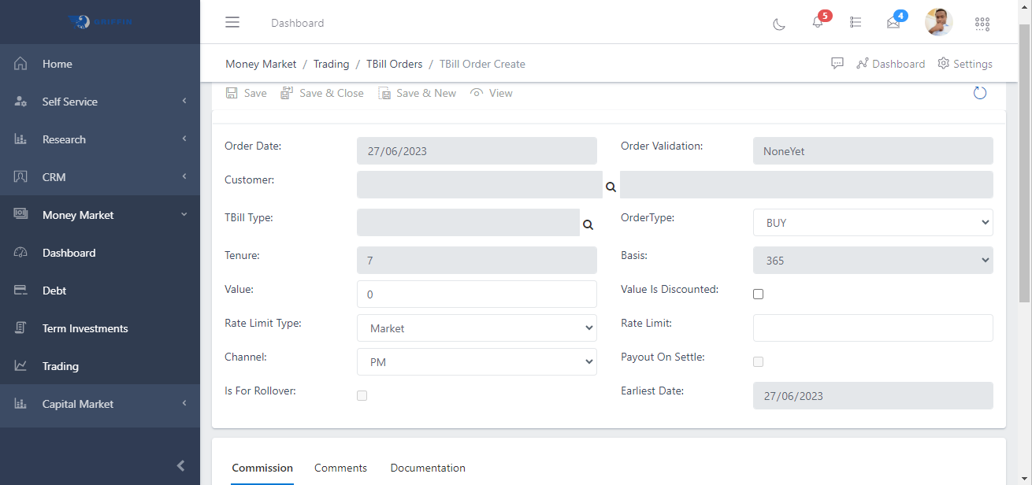The image size is (1032, 485).
Task: Toggle dark mode moon icon
Action: 778,24
